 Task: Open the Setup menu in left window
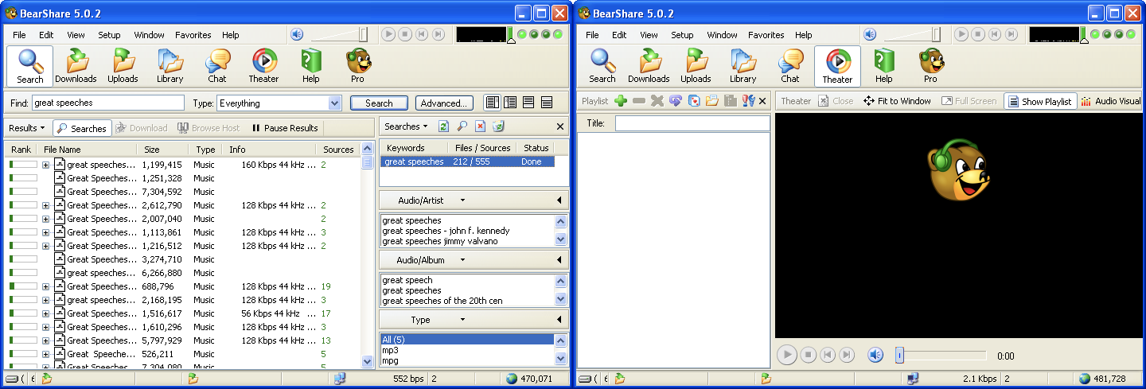(x=109, y=35)
